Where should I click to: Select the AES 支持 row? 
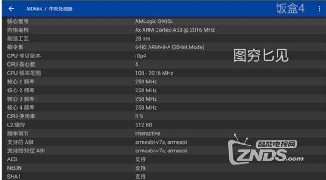click(x=164, y=159)
